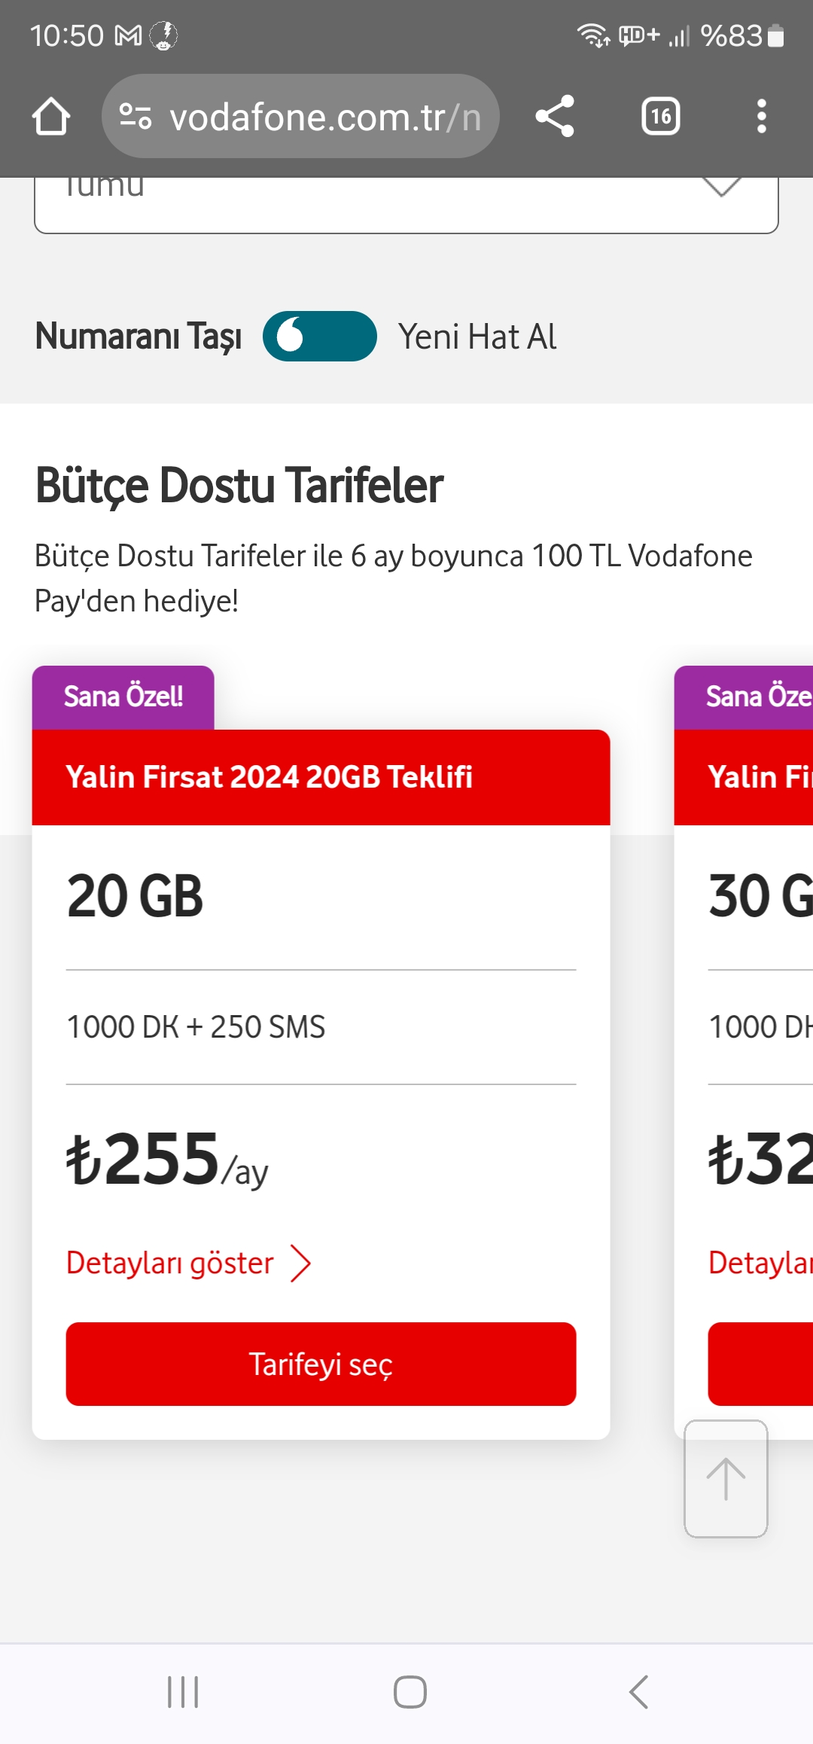Tap the Sana Özel! badge on the 20GB plan

123,697
